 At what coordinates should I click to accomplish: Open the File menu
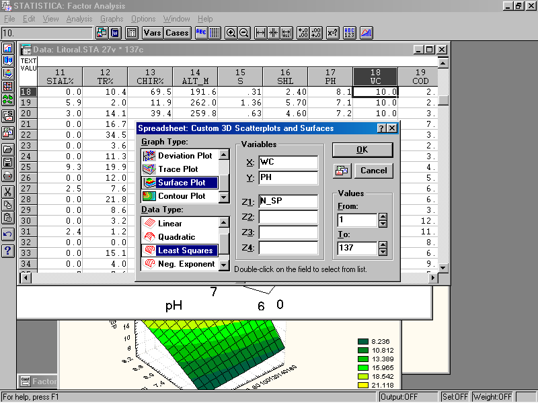[x=9, y=19]
